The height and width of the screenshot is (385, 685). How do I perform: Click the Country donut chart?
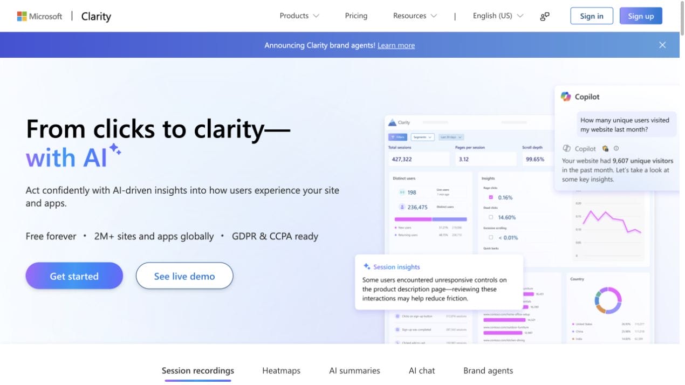(608, 300)
